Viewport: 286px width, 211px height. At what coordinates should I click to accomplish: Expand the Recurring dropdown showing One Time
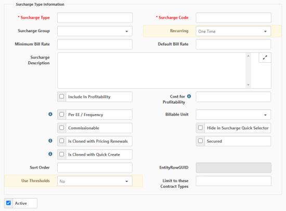(x=233, y=31)
